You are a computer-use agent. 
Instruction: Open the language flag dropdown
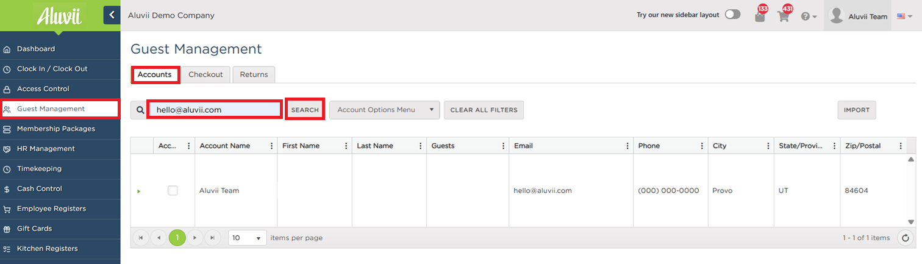pos(904,16)
